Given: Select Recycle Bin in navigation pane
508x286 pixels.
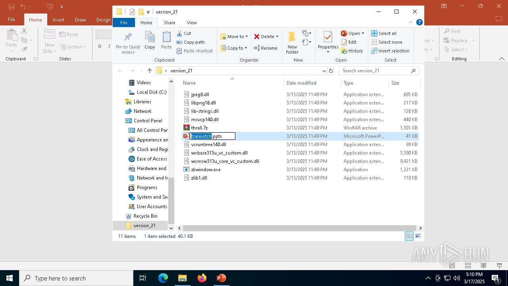Looking at the screenshot, I should click(x=141, y=216).
